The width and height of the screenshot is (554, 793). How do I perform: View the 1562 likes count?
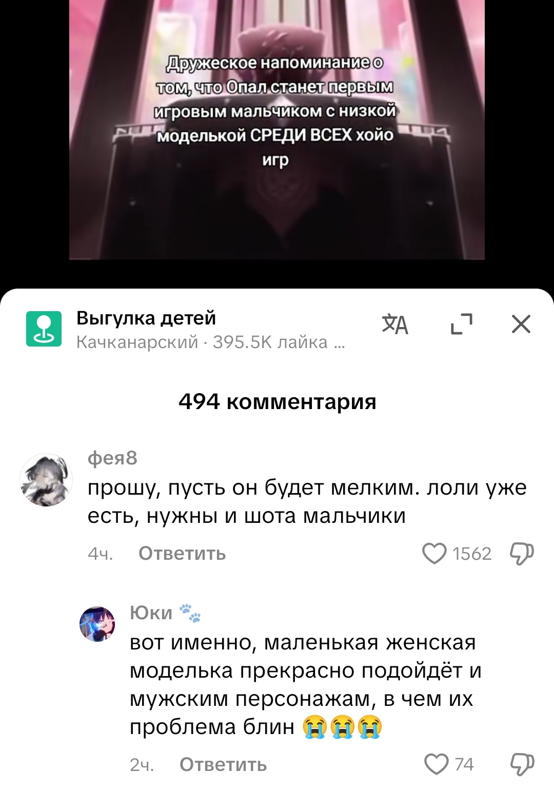pyautogui.click(x=472, y=554)
